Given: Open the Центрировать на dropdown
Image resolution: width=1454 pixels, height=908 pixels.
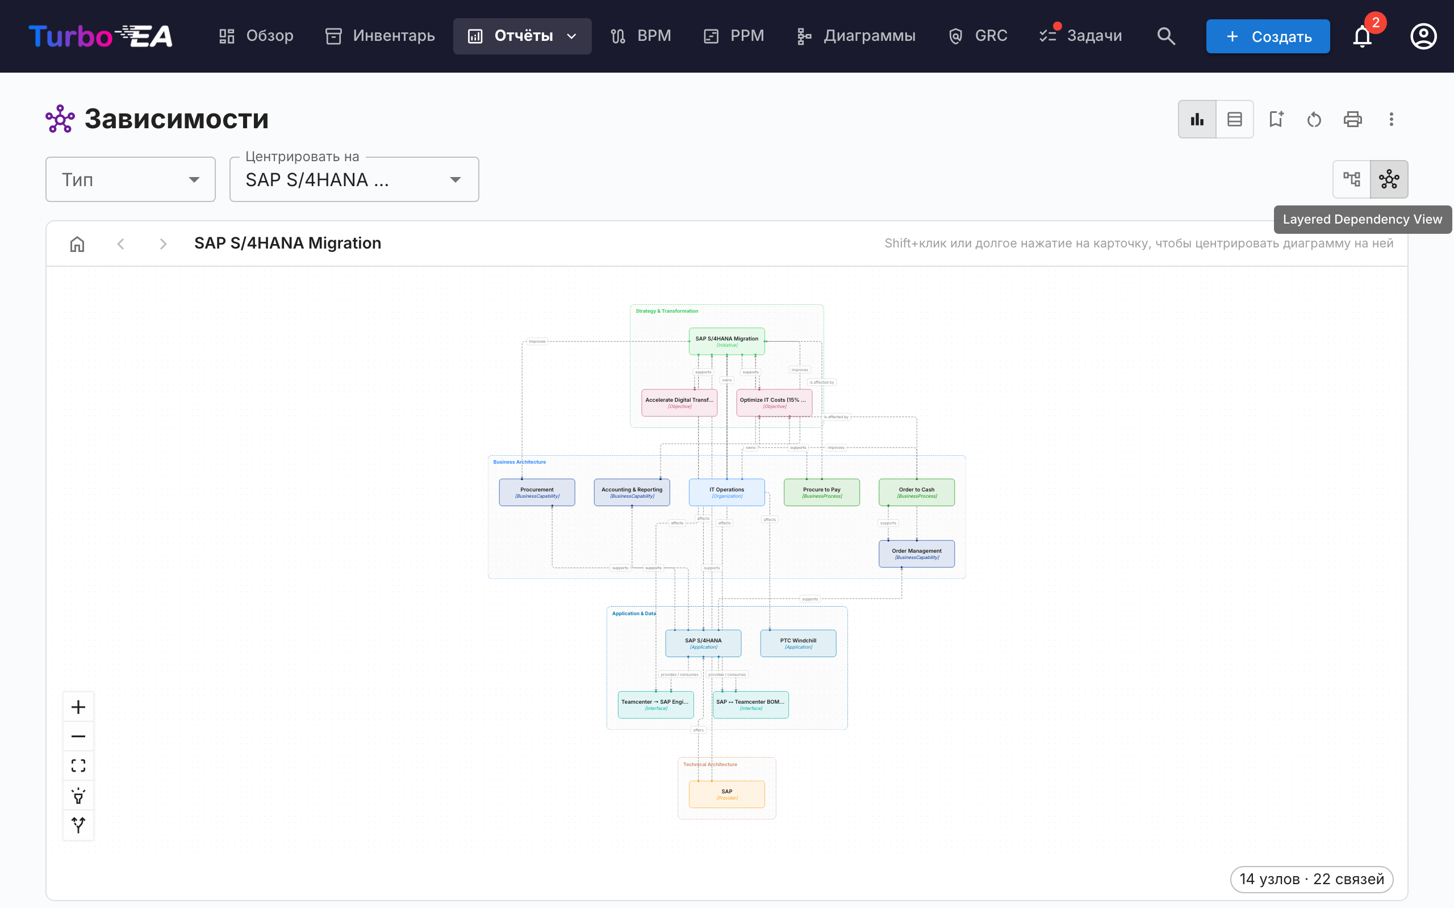Looking at the screenshot, I should point(354,179).
